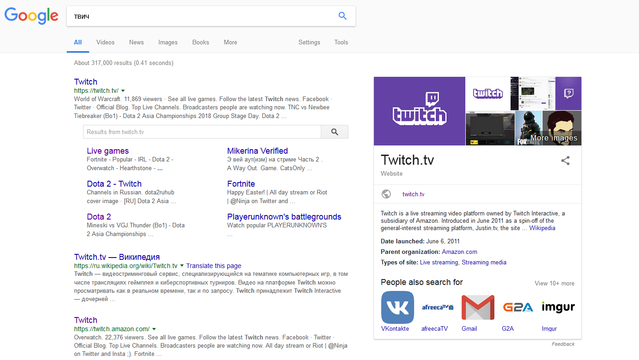Open the Twitch website screenshot thumbnail
The width and height of the screenshot is (639, 360).
pos(532,93)
